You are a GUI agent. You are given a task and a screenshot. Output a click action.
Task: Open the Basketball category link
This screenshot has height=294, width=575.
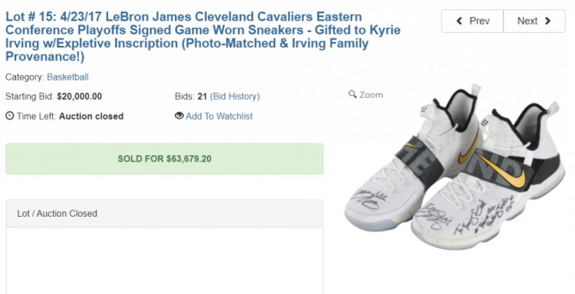(67, 77)
